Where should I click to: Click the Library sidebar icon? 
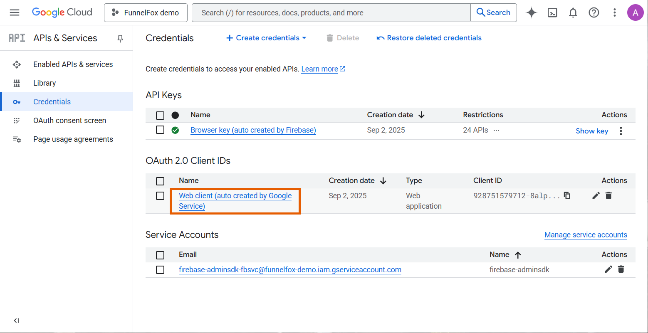[17, 83]
